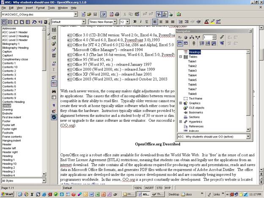Open the View menu
Image resolution: width=264 pixels, height=198 pixels.
[19, 8]
